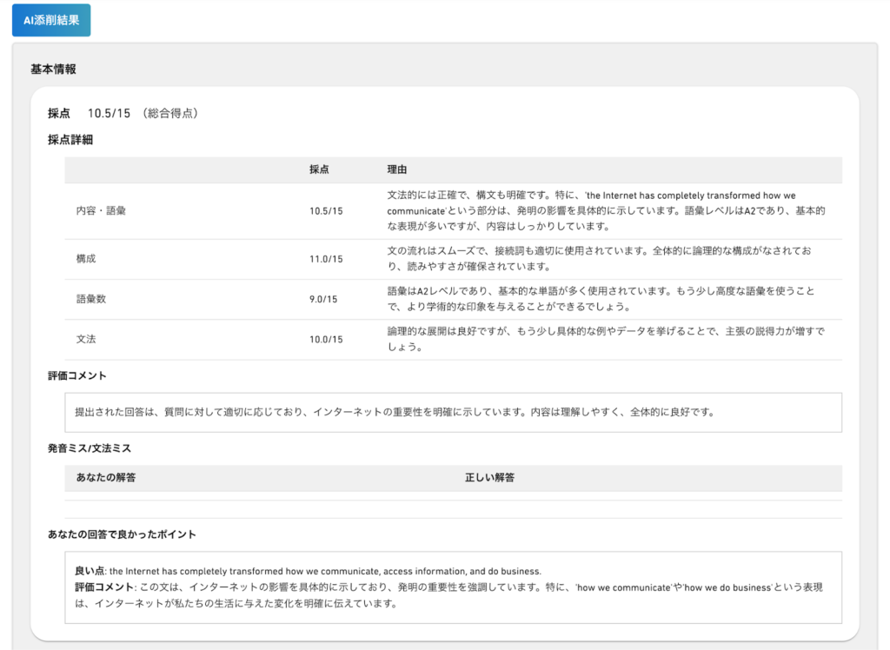890x650 pixels.
Task: Click the 10.0/15 score for 文法
Action: click(326, 339)
